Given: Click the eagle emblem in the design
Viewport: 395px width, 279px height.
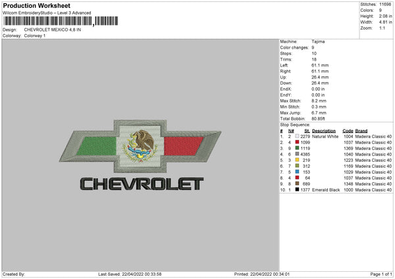Looking at the screenshot, I should [x=140, y=145].
